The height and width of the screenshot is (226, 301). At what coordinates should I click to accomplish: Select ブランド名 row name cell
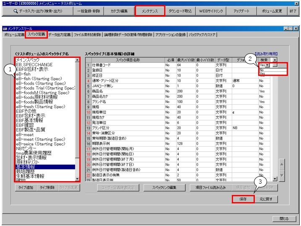[x=128, y=101]
